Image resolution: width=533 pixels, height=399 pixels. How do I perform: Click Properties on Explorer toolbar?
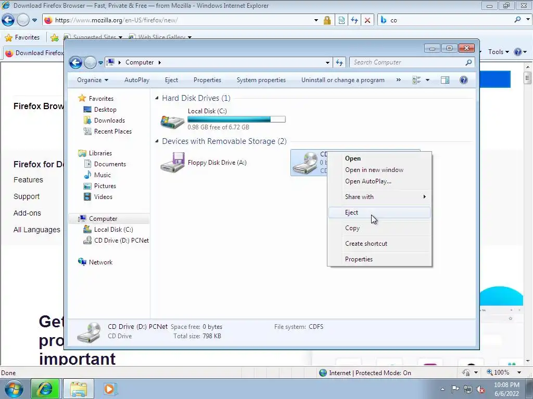[x=207, y=80]
